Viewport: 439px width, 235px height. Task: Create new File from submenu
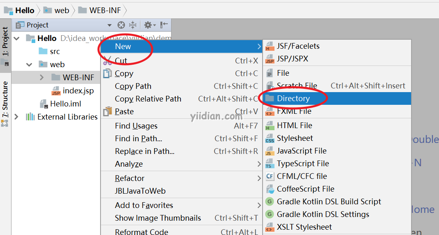tap(337, 73)
